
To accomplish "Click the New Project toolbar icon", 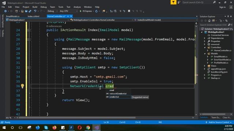I will (16, 11).
